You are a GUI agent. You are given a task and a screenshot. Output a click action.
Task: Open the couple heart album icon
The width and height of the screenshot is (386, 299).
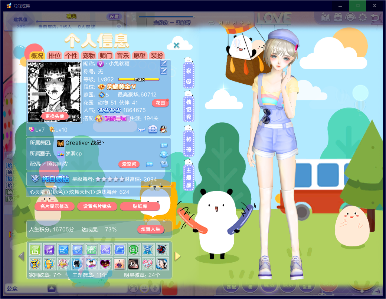point(164,164)
